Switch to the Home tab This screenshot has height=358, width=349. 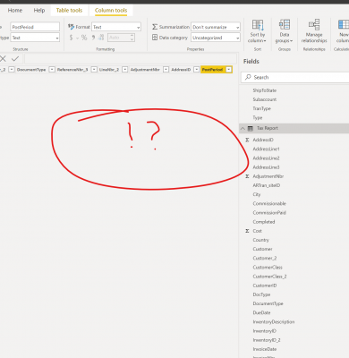pos(15,11)
